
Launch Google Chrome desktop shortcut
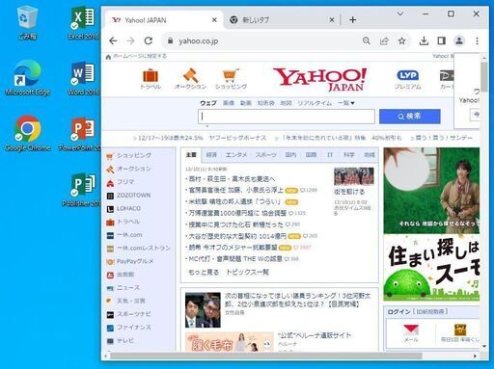pos(28,134)
